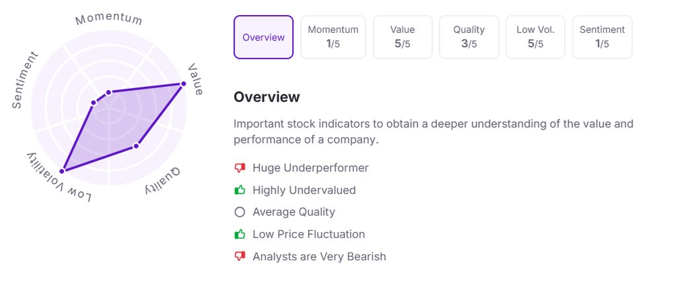Select the Low Vol. 5/5 tab
The width and height of the screenshot is (677, 282).
536,38
